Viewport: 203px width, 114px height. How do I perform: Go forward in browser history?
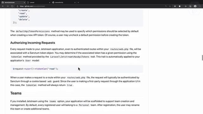(x=8, y=6)
